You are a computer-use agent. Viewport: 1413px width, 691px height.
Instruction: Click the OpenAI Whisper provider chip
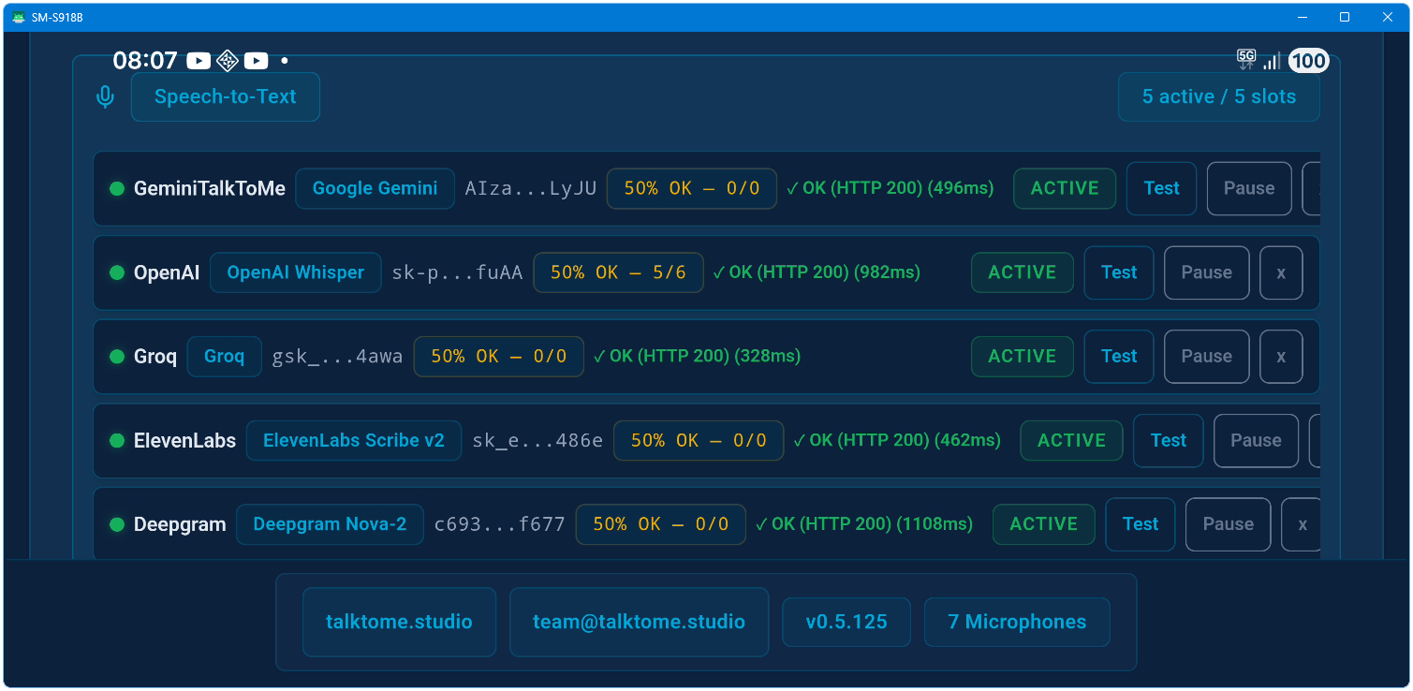pos(296,272)
